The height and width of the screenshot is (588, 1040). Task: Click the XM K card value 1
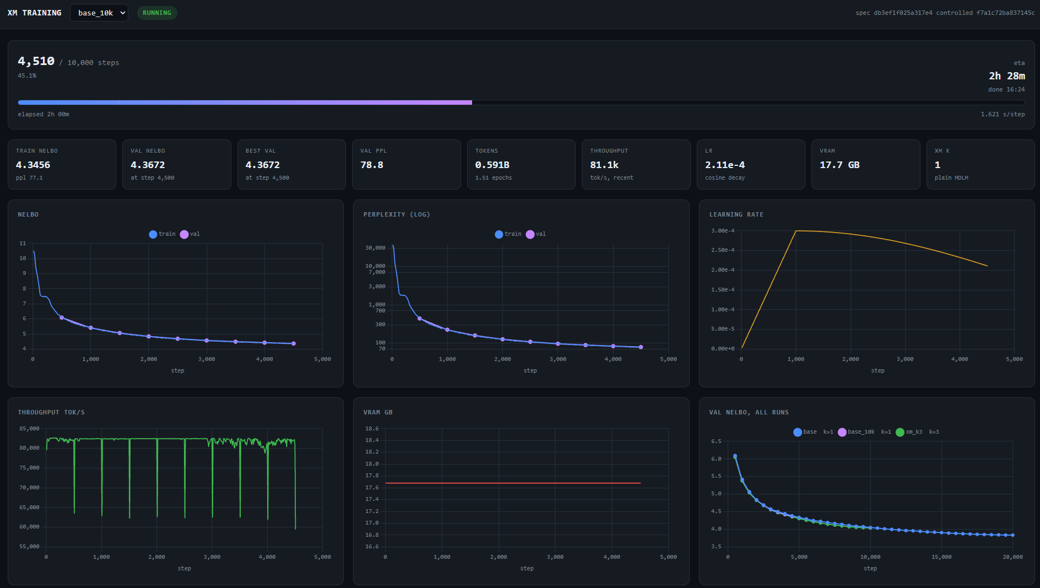[938, 165]
